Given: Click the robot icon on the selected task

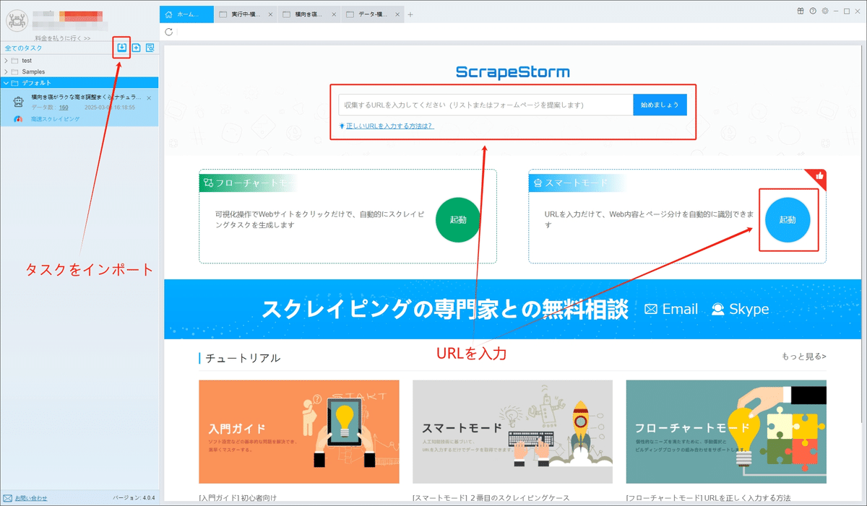Looking at the screenshot, I should (17, 101).
